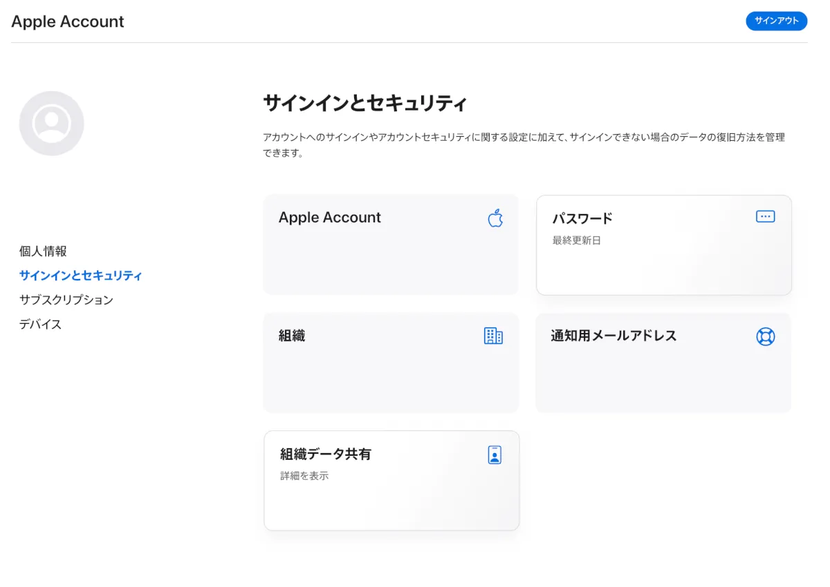Go to サブスクリプション section
The image size is (830, 587).
[66, 300]
